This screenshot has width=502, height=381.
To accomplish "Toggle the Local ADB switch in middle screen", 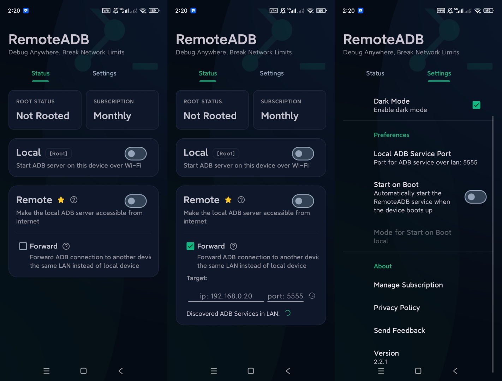I will tap(303, 153).
